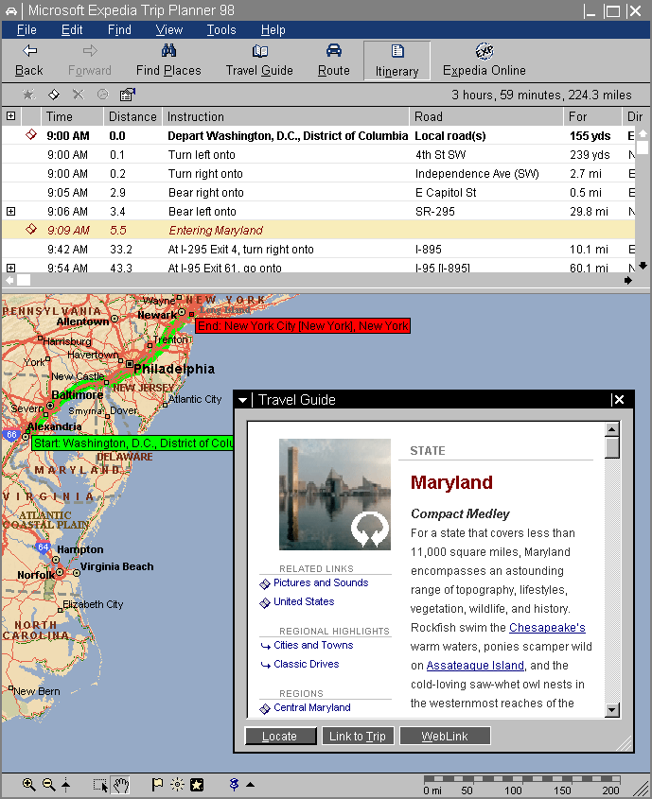Open the zoom level slider arrow icon
This screenshot has height=799, width=652.
[65, 785]
